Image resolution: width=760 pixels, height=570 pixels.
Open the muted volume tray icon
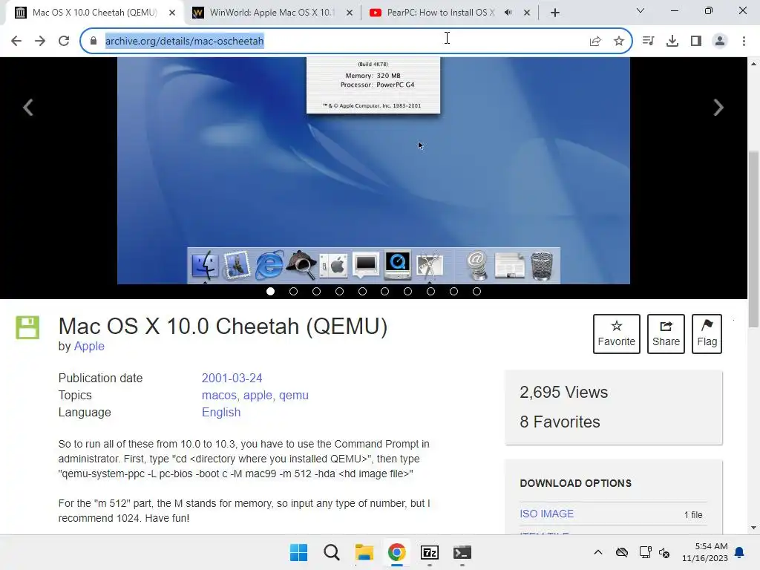click(x=664, y=552)
